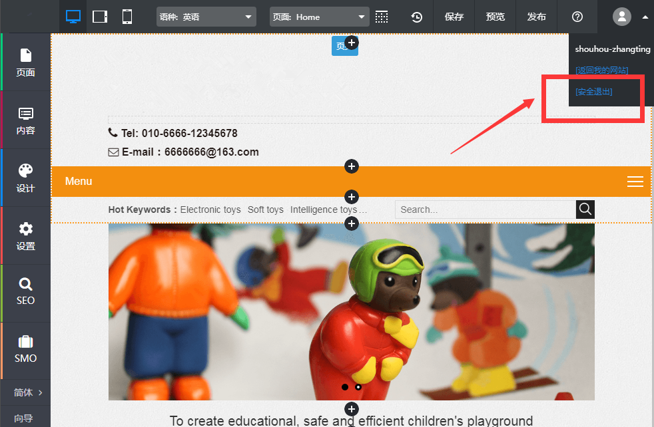Screen dimensions: 654x427
Task: Open the SEO sidebar panel
Action: pos(25,293)
